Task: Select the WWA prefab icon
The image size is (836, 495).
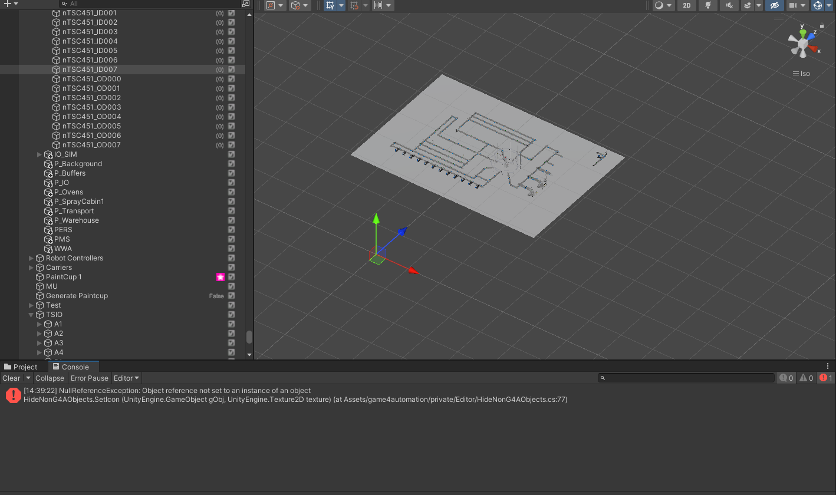Action: pyautogui.click(x=48, y=249)
